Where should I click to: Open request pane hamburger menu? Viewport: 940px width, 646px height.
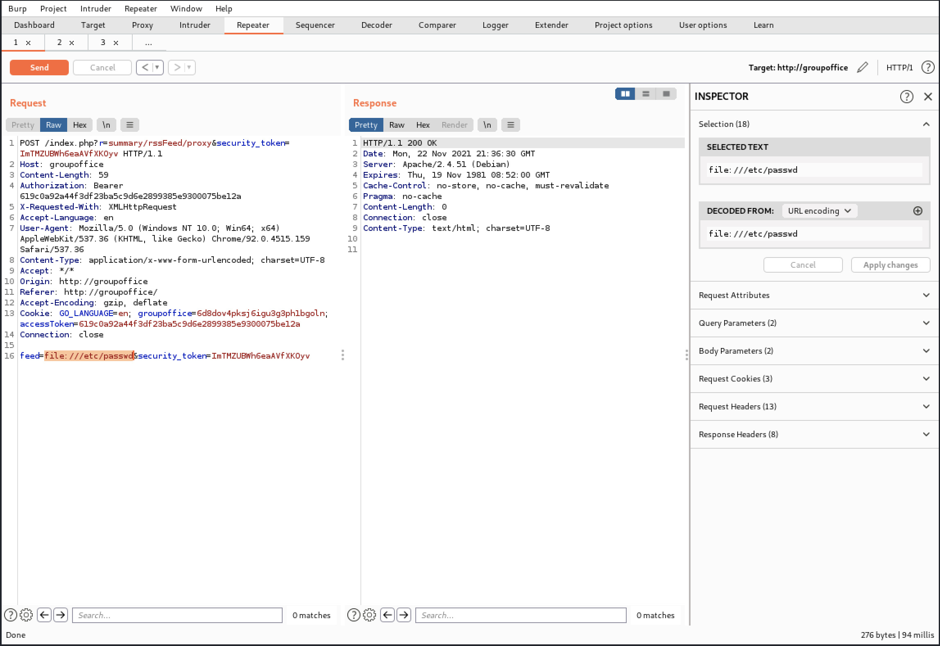(x=130, y=125)
